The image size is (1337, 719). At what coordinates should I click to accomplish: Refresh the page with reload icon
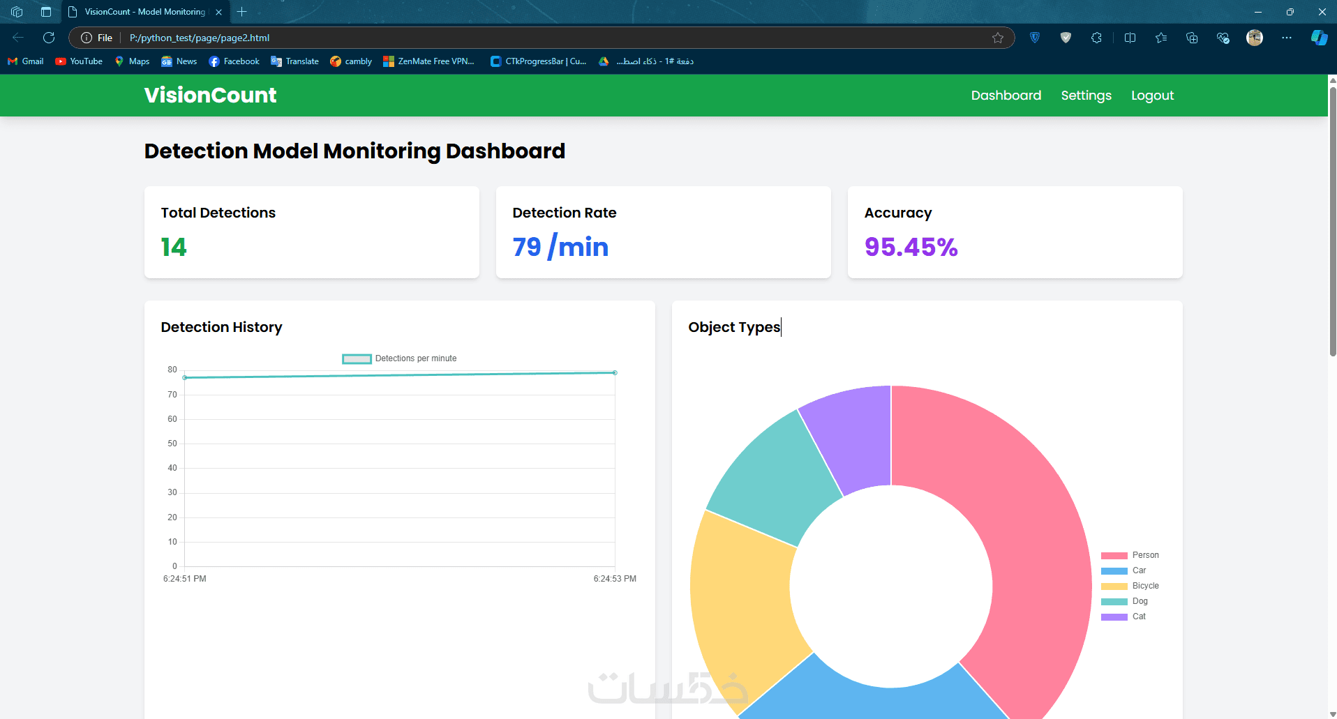[x=49, y=38]
